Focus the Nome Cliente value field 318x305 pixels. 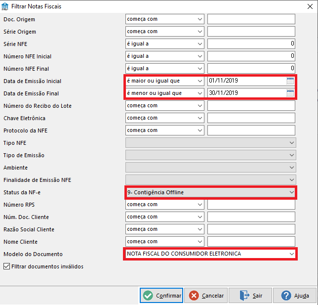pyautogui.click(x=251, y=242)
